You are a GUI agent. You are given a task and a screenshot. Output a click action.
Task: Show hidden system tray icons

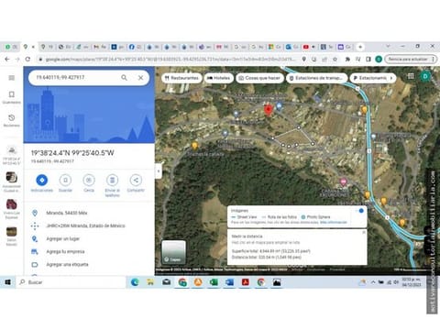pos(373,282)
